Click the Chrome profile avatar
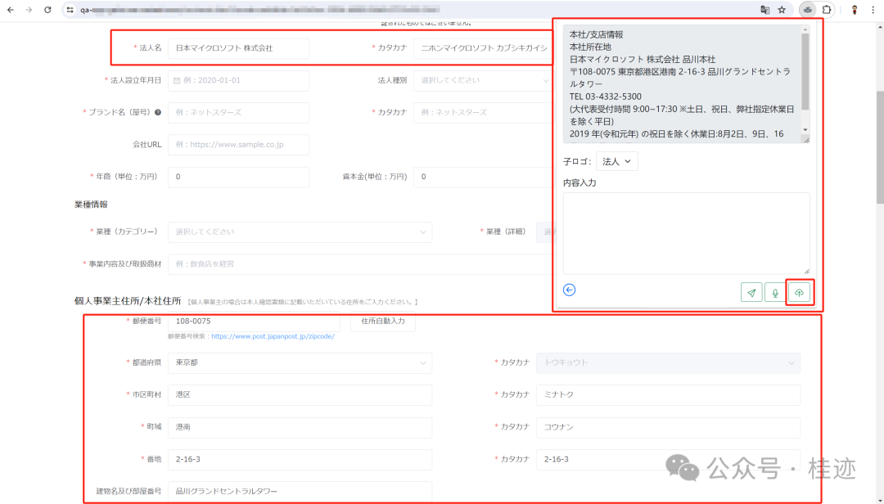The width and height of the screenshot is (884, 504). (855, 10)
